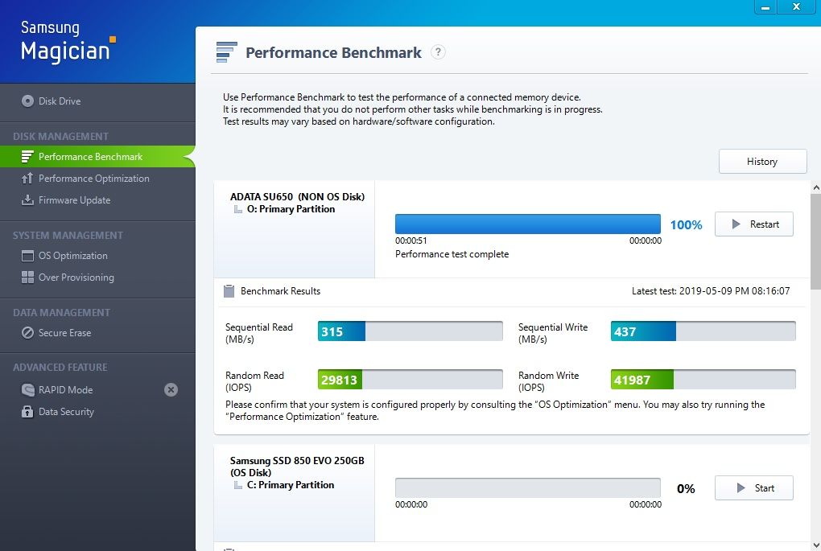Click the Random Write 41987 result bar
Viewport: 821px width, 551px height.
pos(703,380)
